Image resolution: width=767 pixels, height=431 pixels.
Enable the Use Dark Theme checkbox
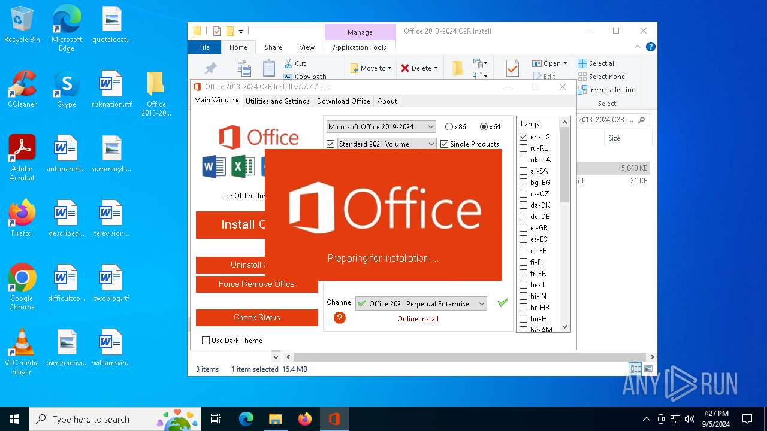[206, 340]
